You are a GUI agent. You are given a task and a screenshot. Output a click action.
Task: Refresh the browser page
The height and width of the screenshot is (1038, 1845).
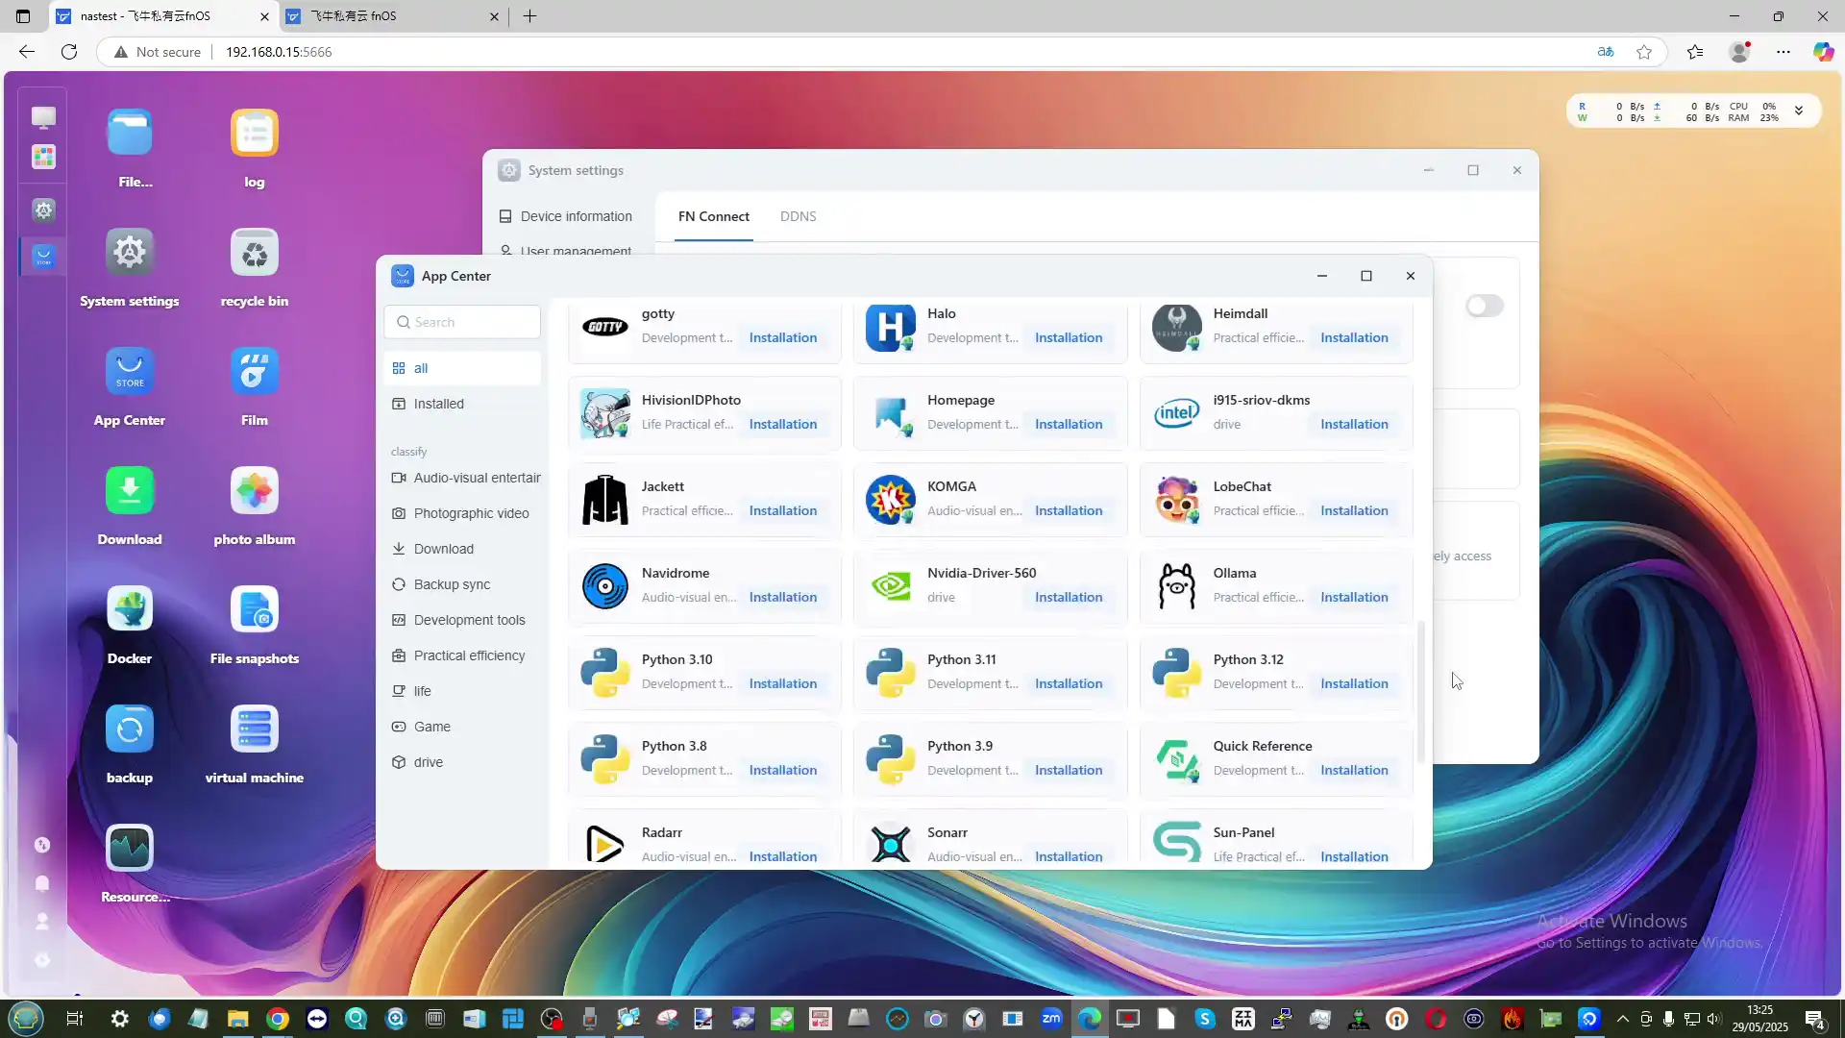69,52
